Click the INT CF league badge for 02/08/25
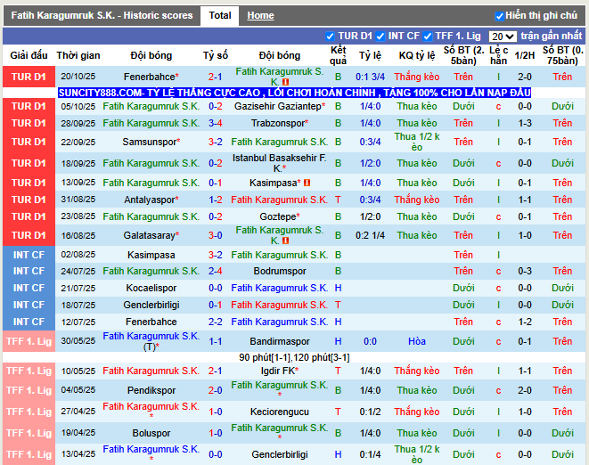The height and width of the screenshot is (465, 589). [29, 255]
